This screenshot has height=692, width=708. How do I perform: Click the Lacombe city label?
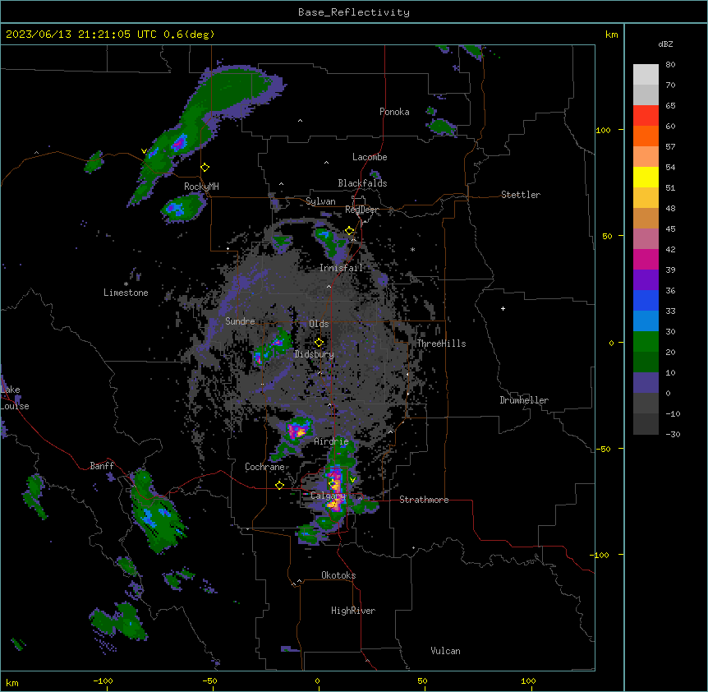[370, 157]
